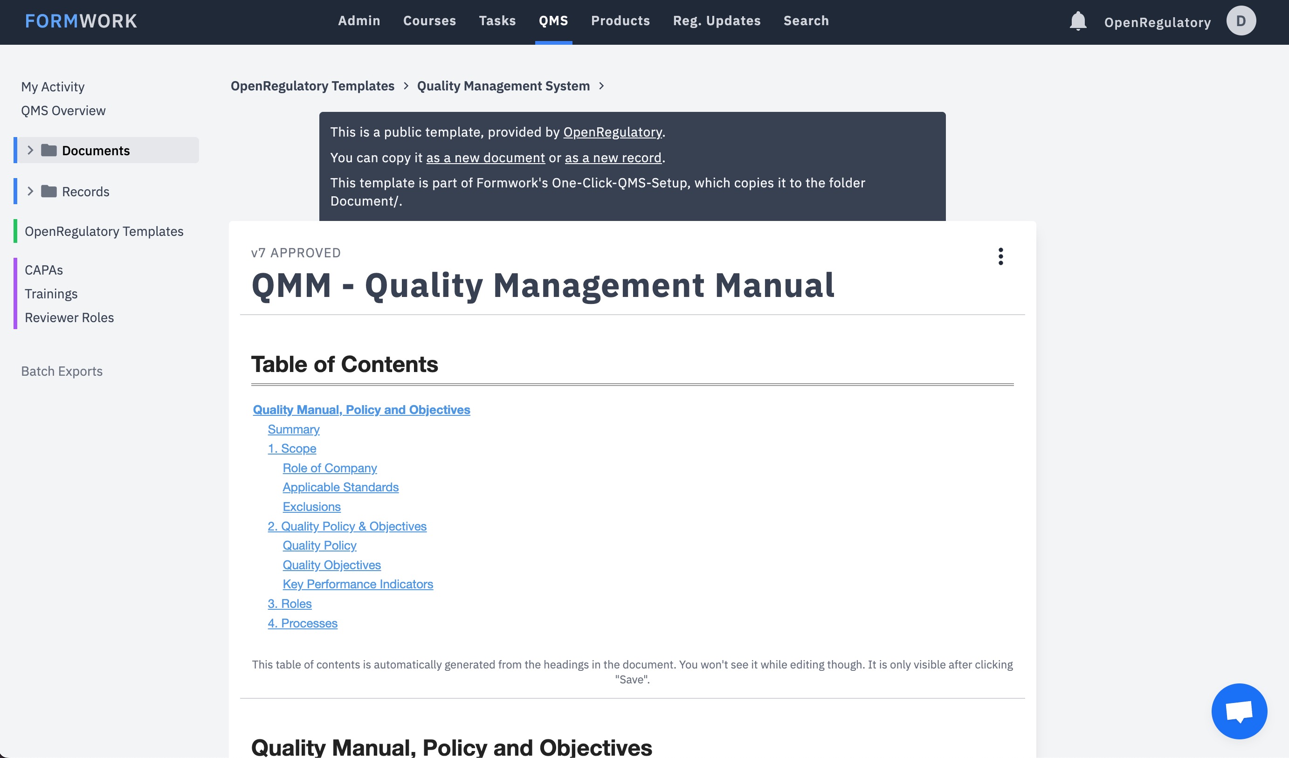Go to the Tasks nav item
Screen dimensions: 1289x758
[497, 21]
